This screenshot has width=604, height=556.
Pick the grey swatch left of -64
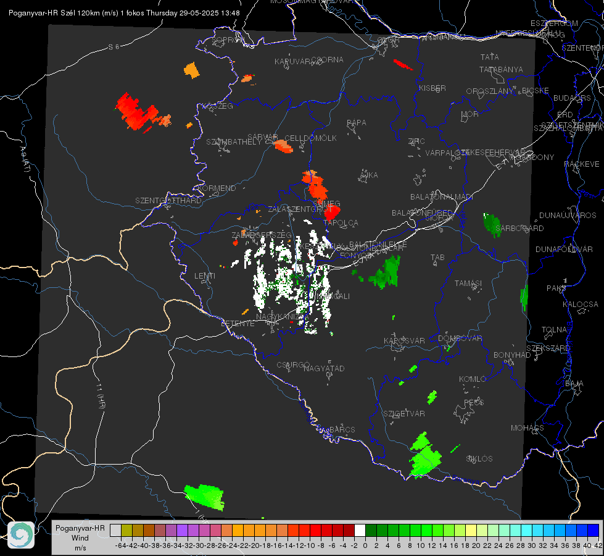tap(115, 530)
